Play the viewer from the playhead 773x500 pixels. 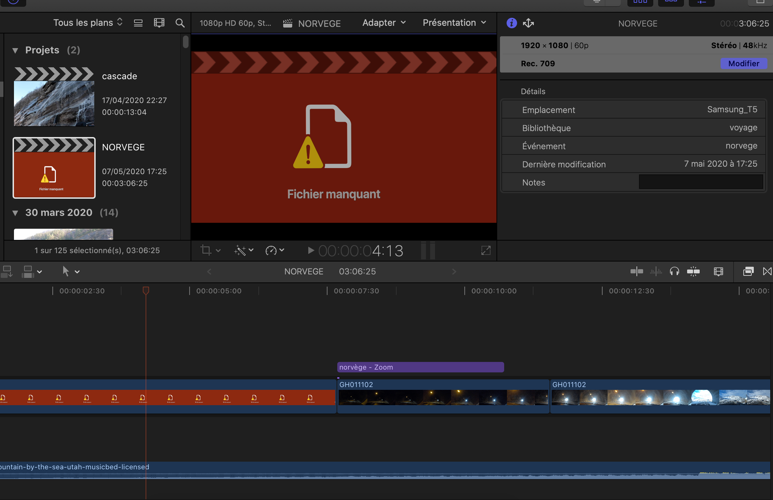[x=310, y=250]
